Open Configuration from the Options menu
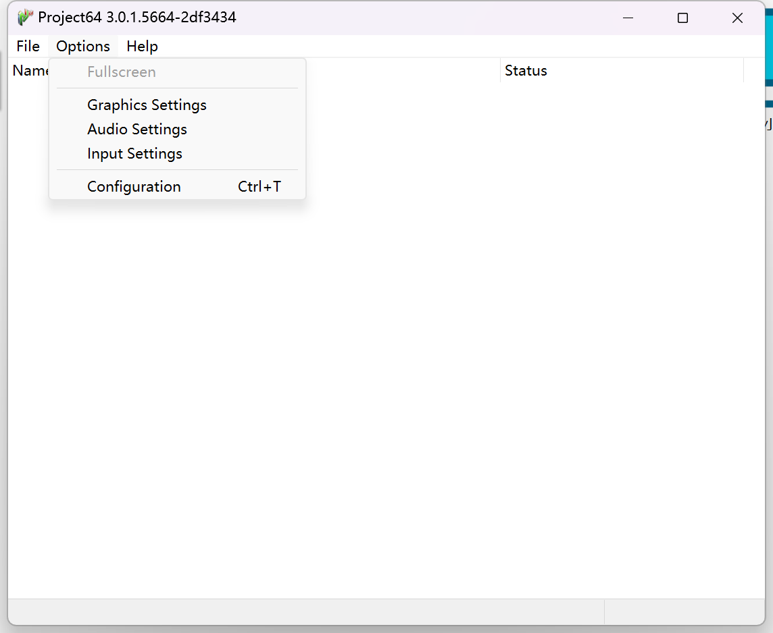Viewport: 773px width, 633px height. point(178,186)
